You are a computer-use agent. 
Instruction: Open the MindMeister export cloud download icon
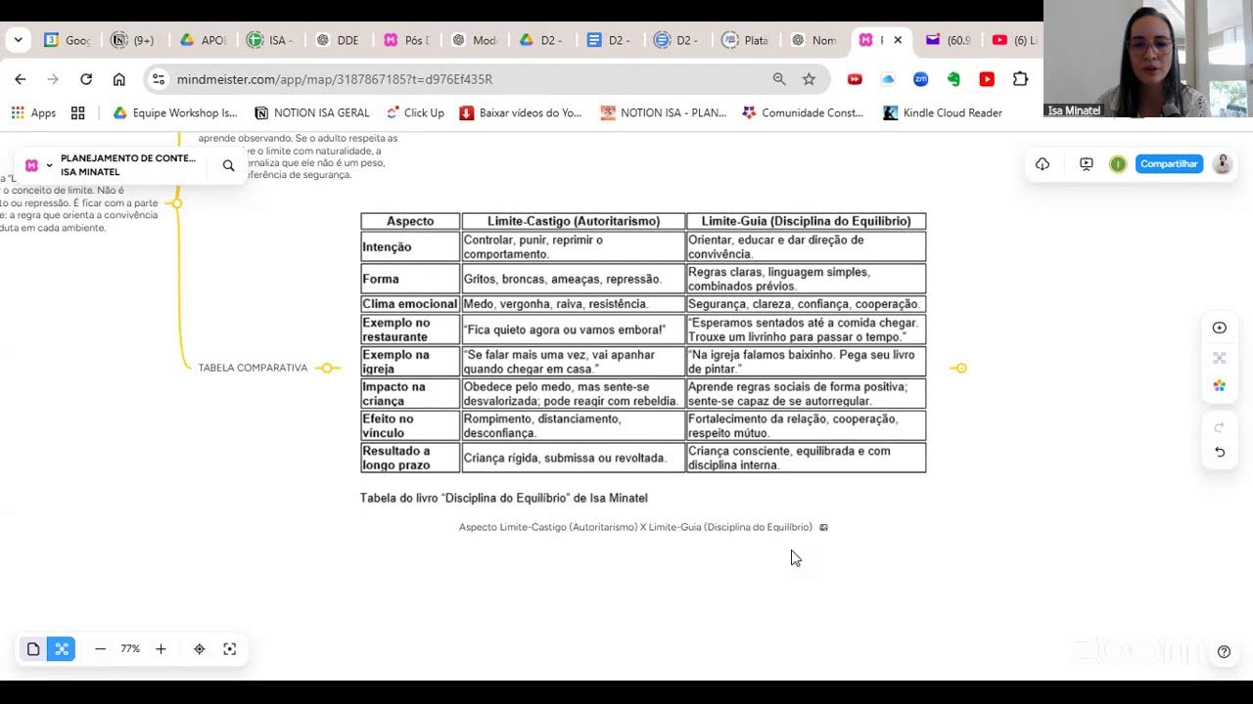1043,164
